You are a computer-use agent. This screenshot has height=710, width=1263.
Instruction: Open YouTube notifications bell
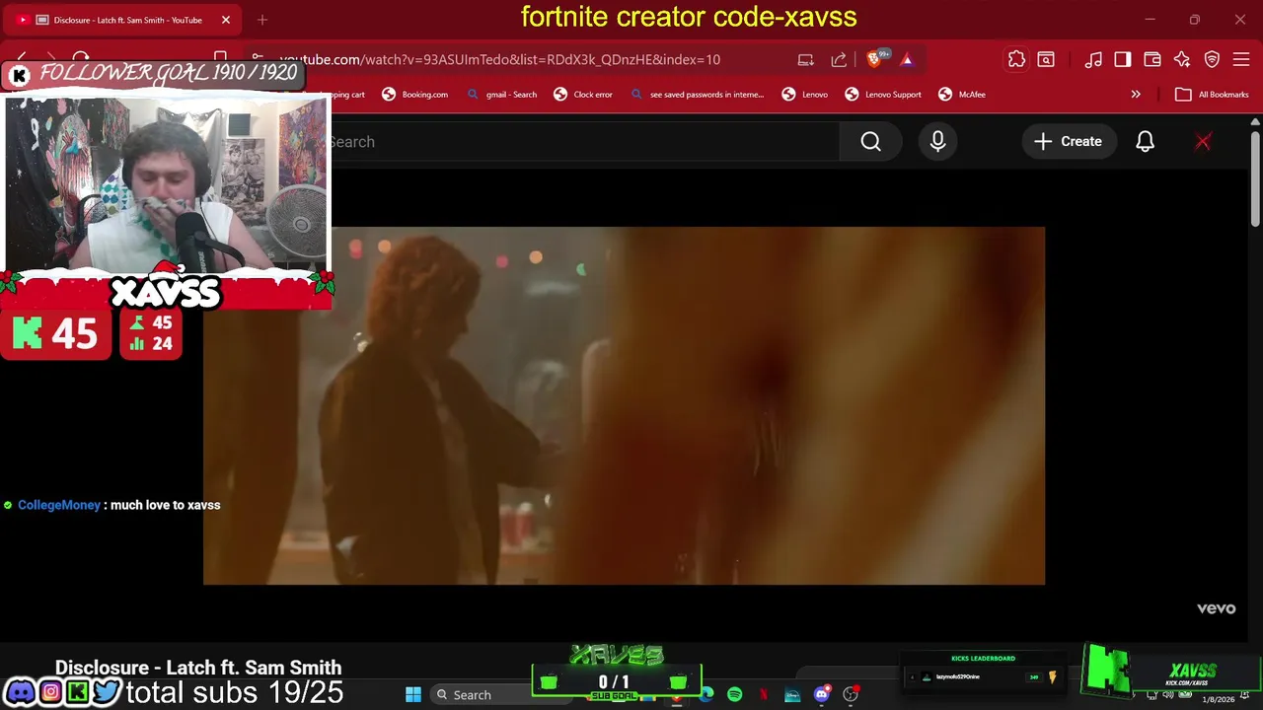[1145, 142]
